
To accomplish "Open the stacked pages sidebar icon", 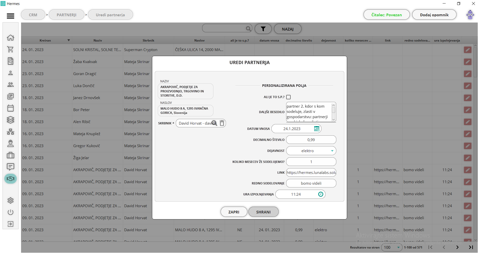I will pyautogui.click(x=11, y=96).
